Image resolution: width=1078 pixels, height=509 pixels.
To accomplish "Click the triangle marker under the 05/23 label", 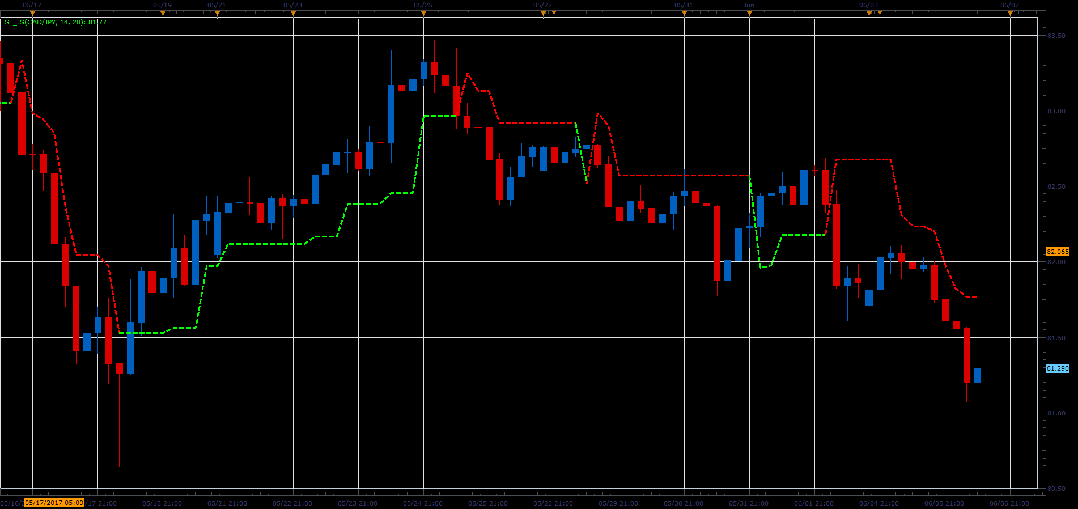I will click(x=293, y=13).
